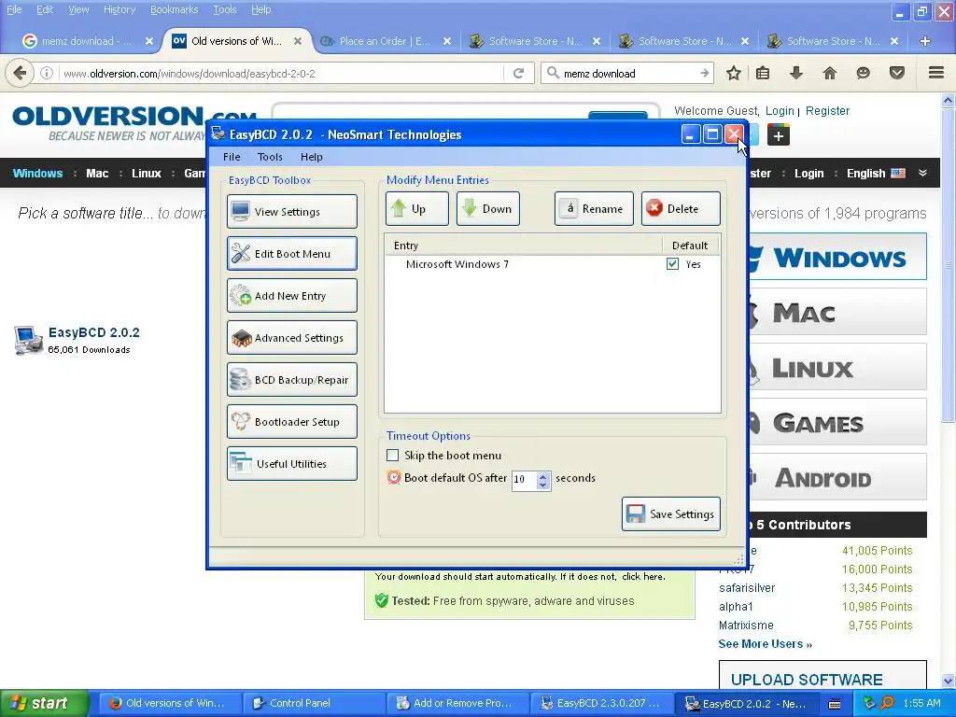The width and height of the screenshot is (956, 717).
Task: Open Firefox Pocket icon
Action: pos(897,73)
